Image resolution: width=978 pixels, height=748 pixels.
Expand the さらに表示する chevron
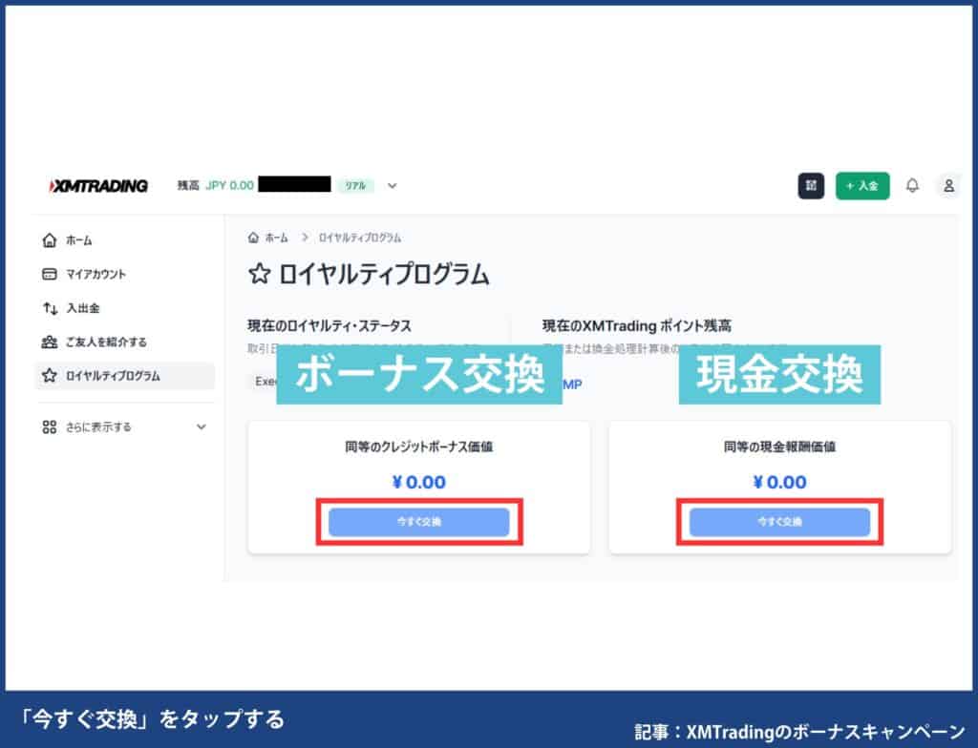pos(201,427)
